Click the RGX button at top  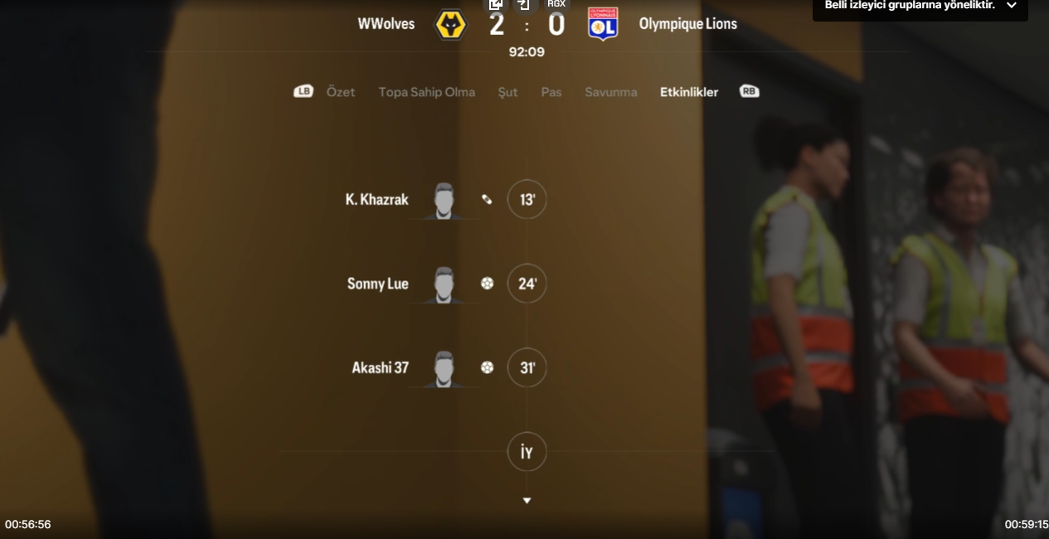[556, 5]
